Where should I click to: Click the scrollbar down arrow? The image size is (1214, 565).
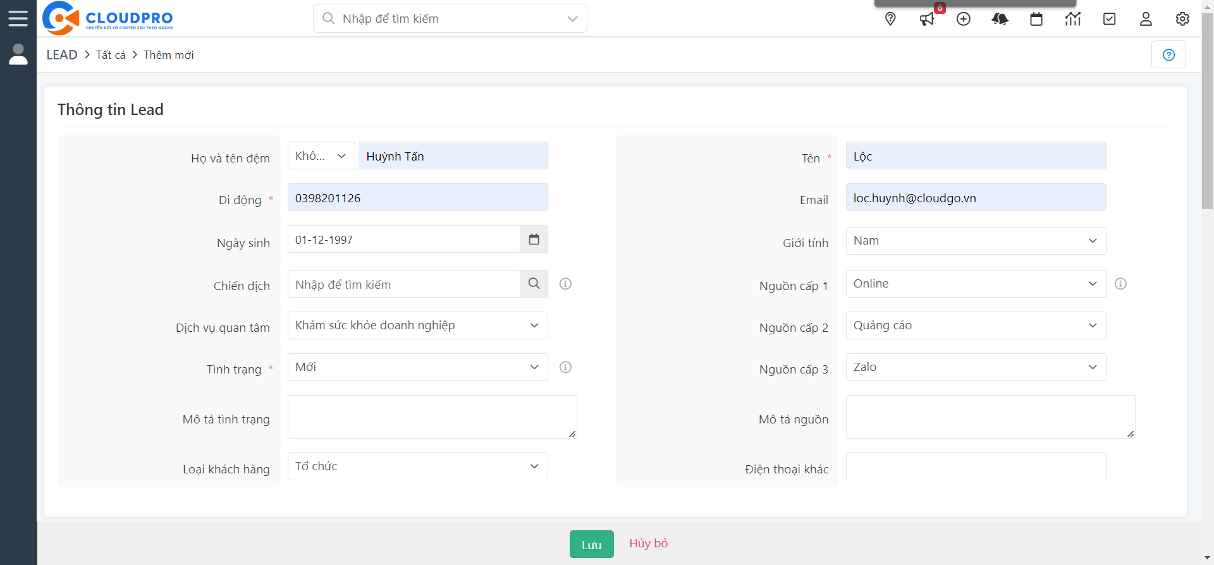click(1207, 559)
